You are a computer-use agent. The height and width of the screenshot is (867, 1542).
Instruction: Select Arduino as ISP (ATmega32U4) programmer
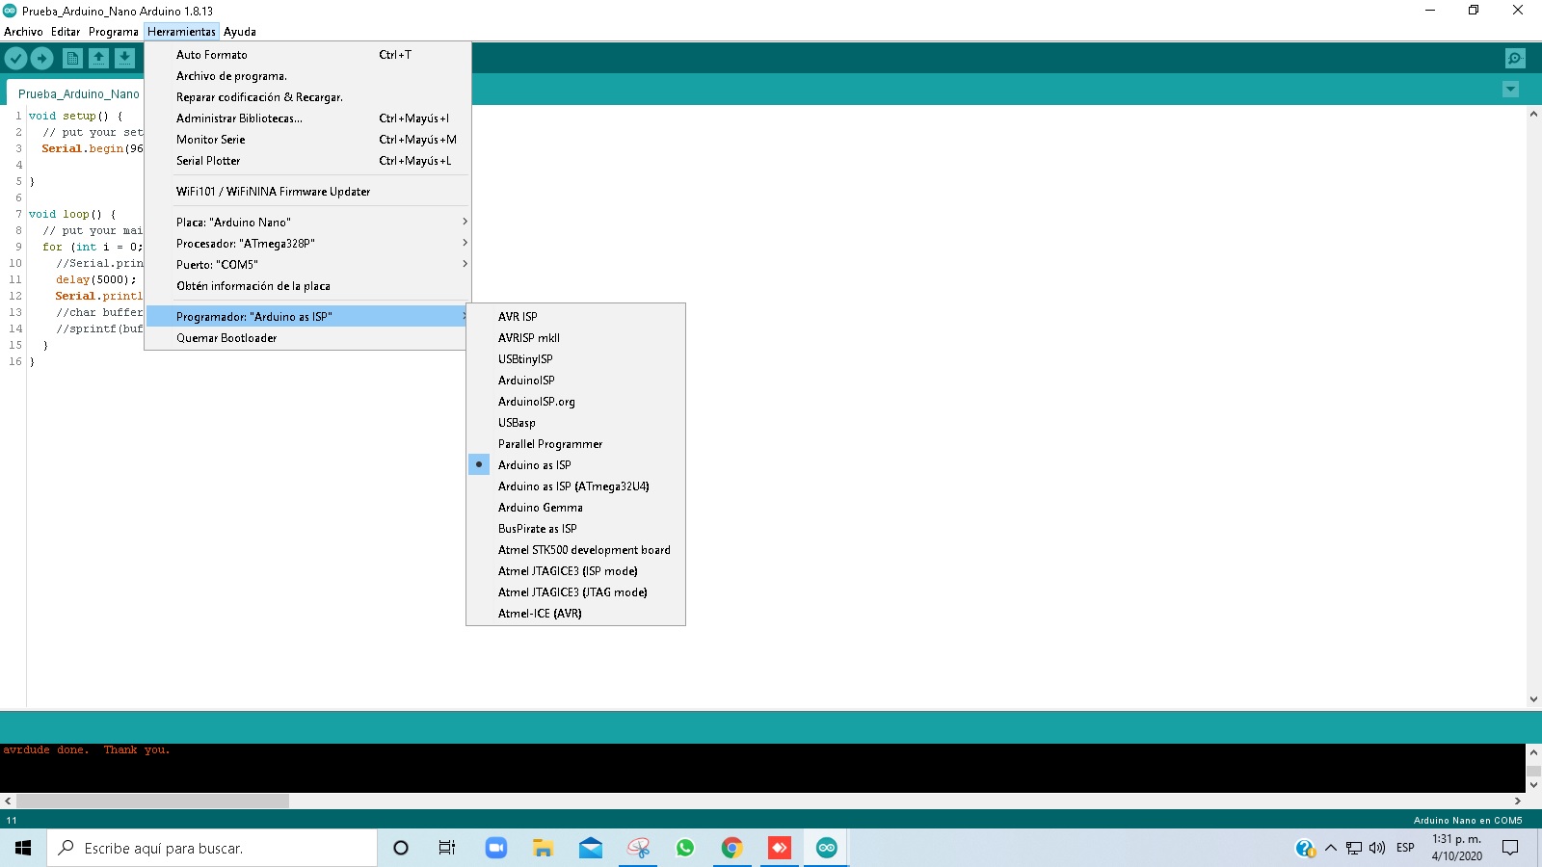pyautogui.click(x=575, y=486)
